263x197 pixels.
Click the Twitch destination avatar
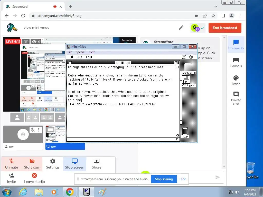[x=195, y=28]
